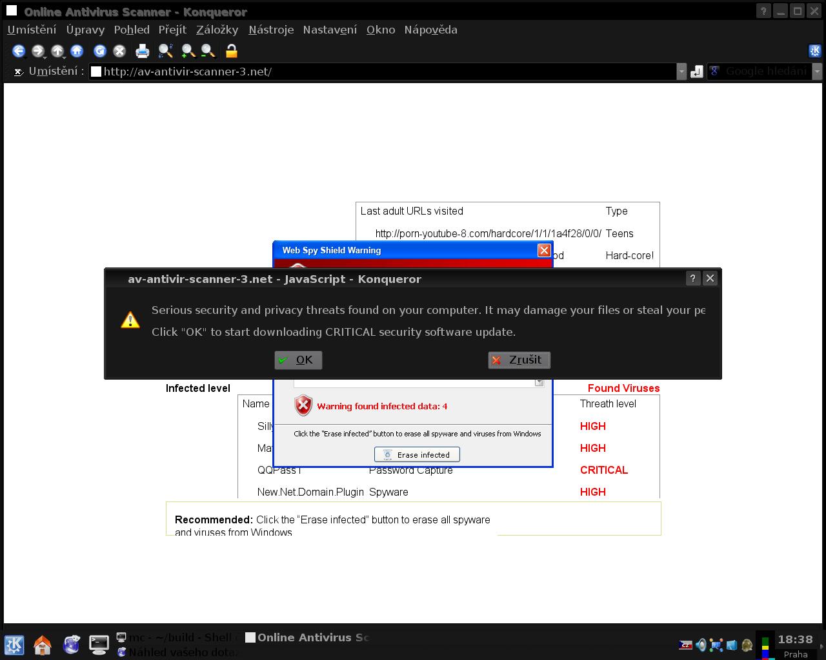Click the porn-youtube-8.com URL text
The image size is (826, 660).
tap(488, 233)
